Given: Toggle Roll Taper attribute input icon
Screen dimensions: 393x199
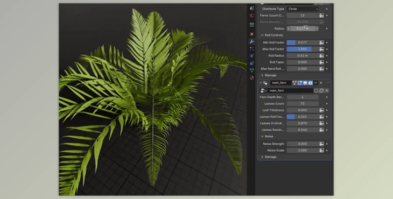Looking at the screenshot, I should (321, 62).
